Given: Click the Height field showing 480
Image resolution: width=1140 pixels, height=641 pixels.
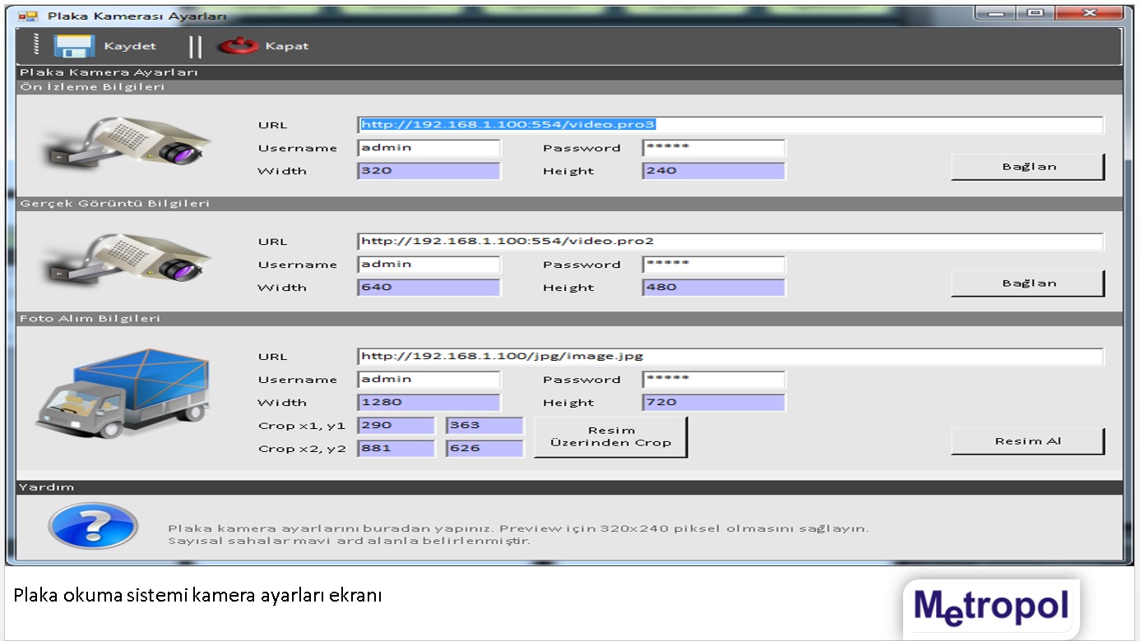Looking at the screenshot, I should pos(713,288).
